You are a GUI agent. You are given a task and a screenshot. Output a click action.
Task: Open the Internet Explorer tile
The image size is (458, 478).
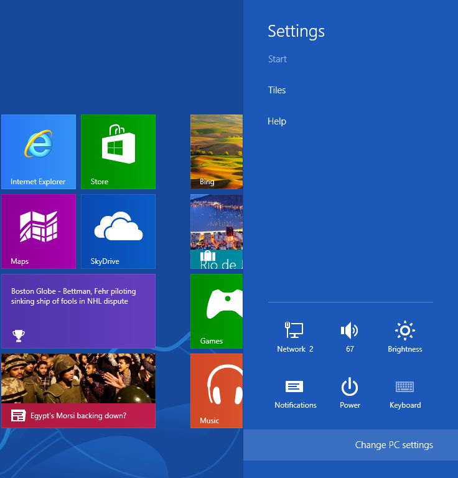[39, 152]
